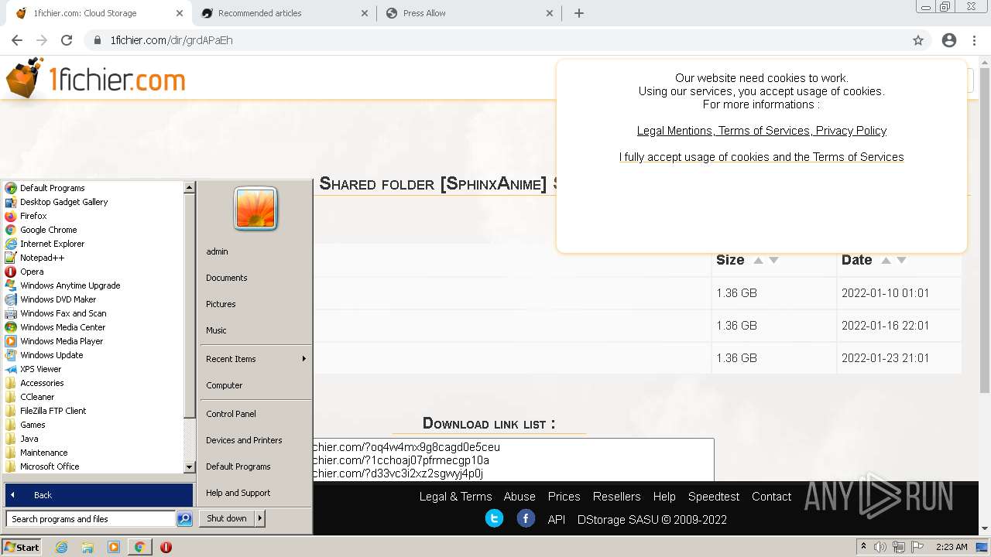Viewport: 991px width, 557px height.
Task: Open Internet Explorer from programs list
Action: click(52, 244)
